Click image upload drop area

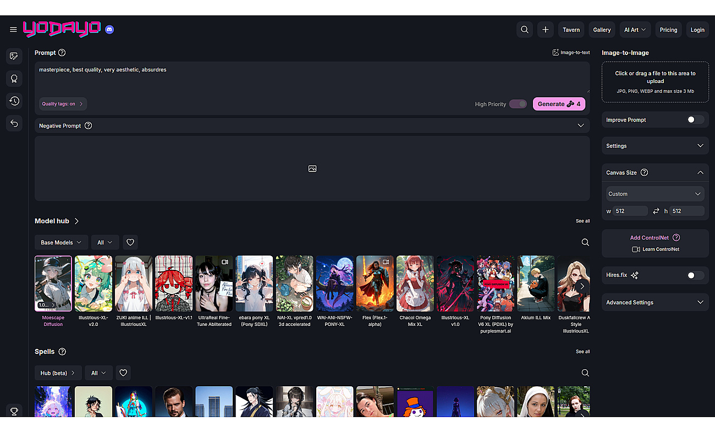coord(655,82)
